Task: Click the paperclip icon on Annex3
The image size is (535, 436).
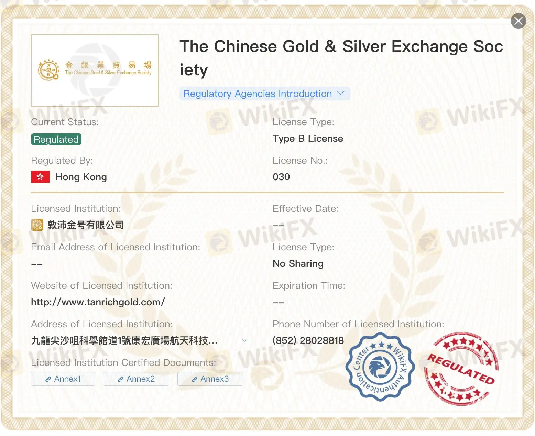Action: point(194,379)
